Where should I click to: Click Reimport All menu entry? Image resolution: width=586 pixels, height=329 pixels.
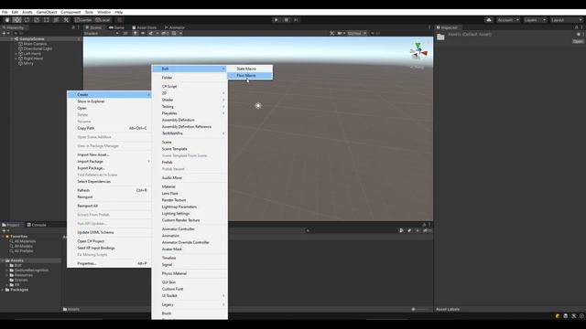[109, 206]
